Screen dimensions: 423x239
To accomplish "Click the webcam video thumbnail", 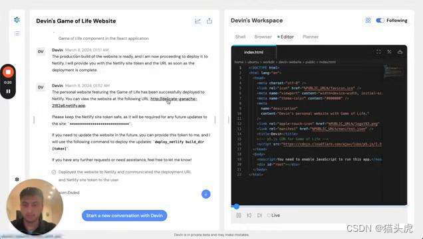I will point(35,207).
